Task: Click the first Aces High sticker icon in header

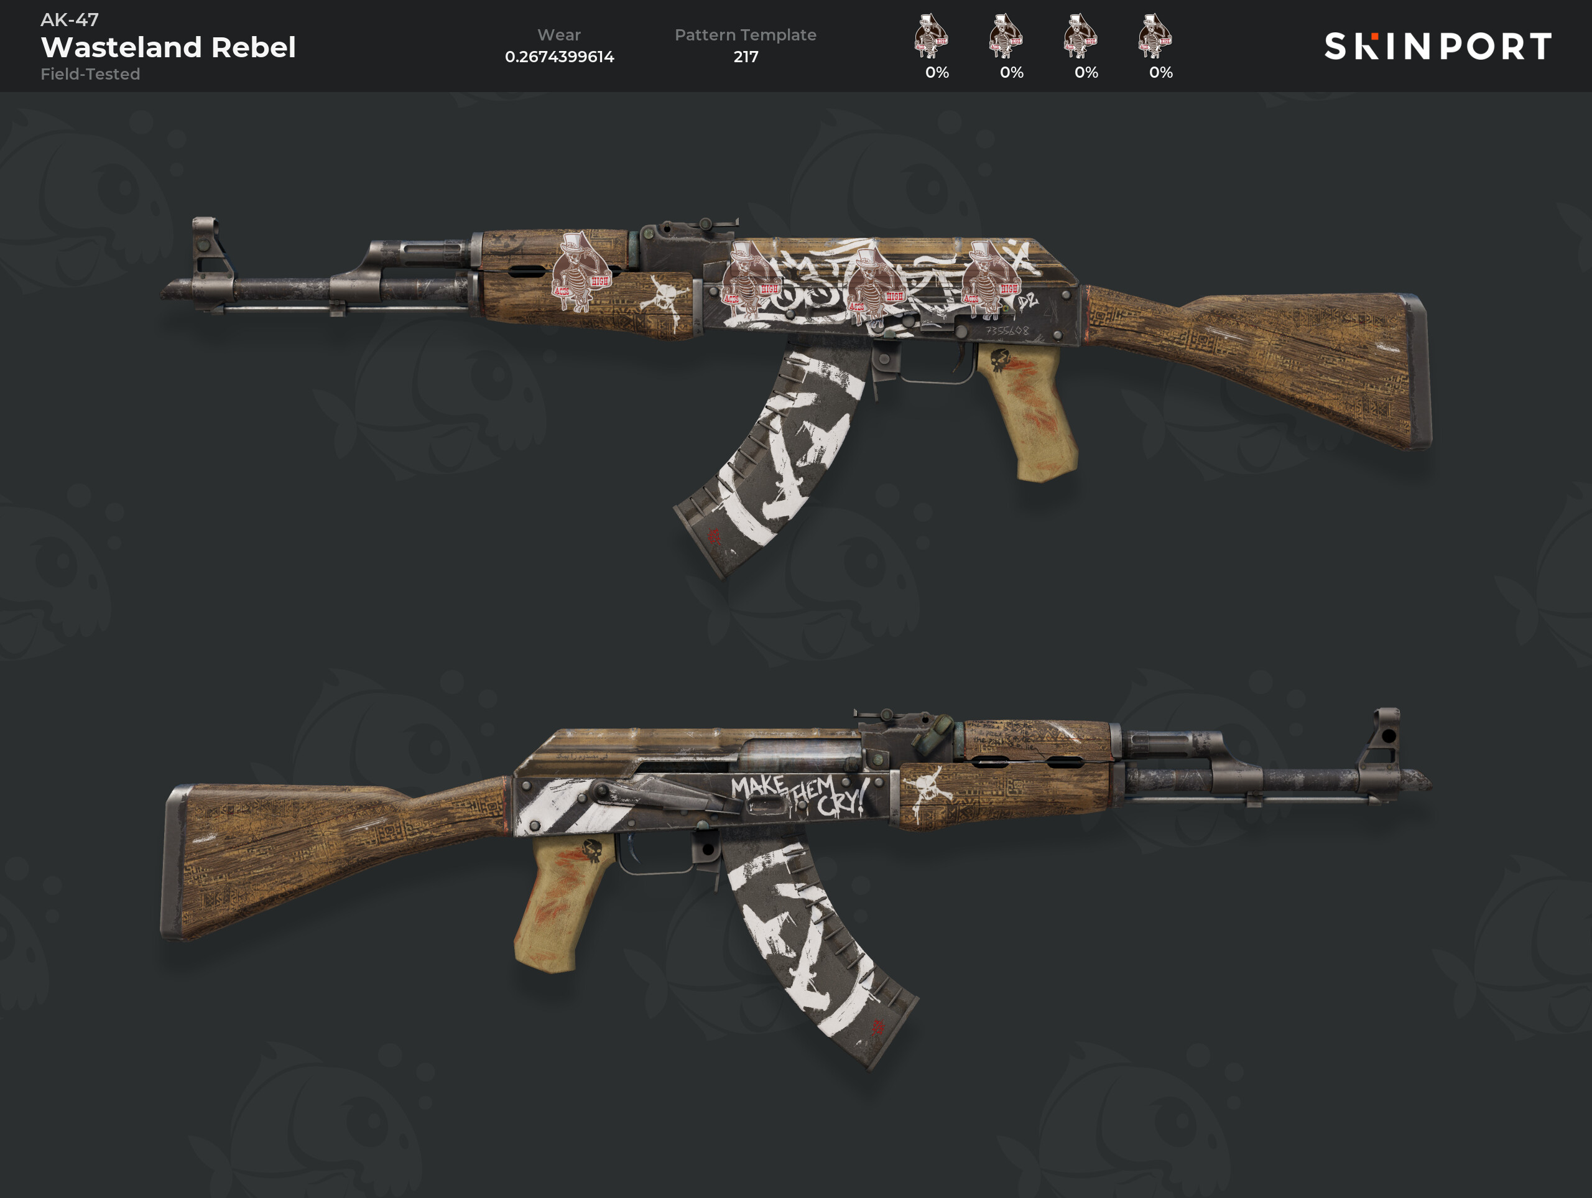Action: pyautogui.click(x=932, y=36)
